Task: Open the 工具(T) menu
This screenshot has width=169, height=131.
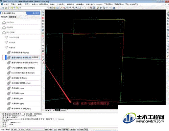Action: 14,4
